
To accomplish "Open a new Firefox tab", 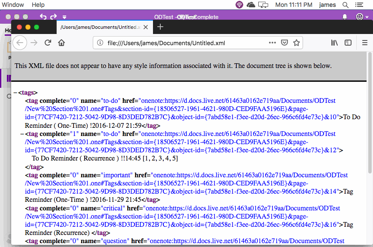I will [160, 27].
